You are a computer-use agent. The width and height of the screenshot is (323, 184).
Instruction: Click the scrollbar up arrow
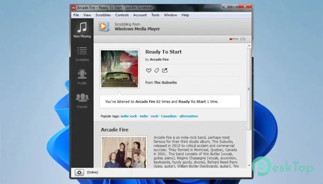(x=249, y=46)
